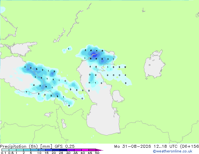Viewport: 199px width, 154px height.
Task: Click the 1–2 mm legend swatch
Action: (x=20, y=150)
